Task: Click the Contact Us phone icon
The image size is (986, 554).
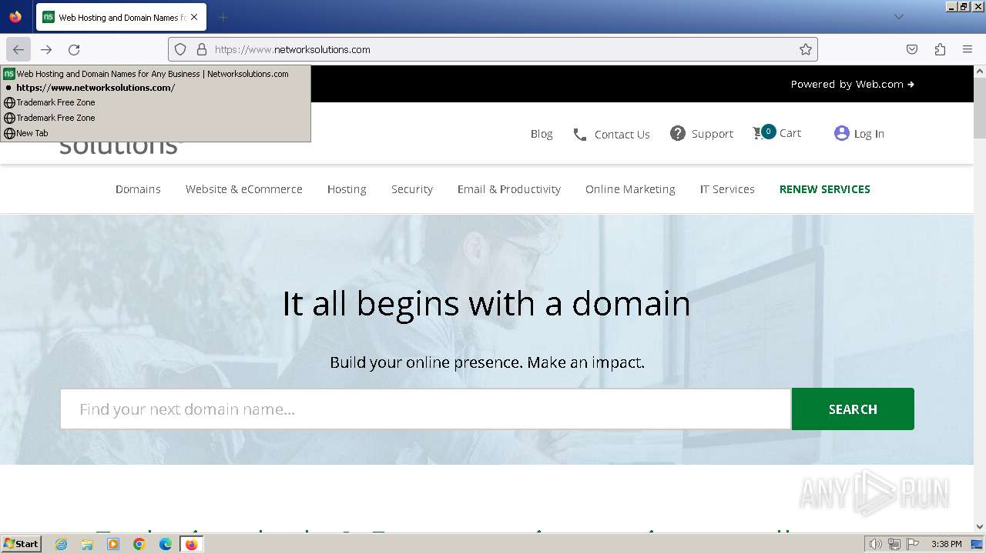Action: (x=580, y=135)
